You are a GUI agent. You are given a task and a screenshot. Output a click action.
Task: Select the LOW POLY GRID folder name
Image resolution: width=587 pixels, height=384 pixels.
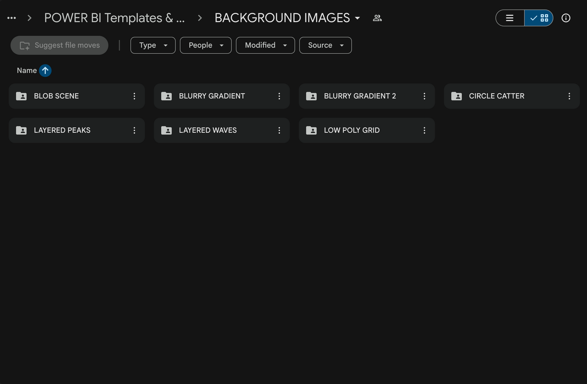coord(352,130)
